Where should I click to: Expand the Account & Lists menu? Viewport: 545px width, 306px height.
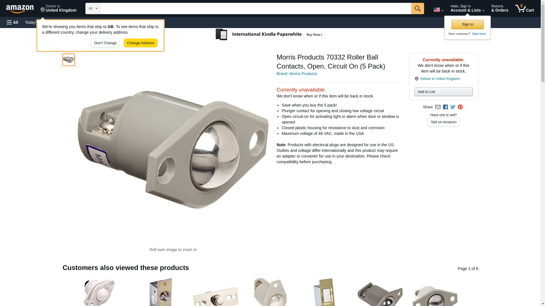tap(467, 8)
